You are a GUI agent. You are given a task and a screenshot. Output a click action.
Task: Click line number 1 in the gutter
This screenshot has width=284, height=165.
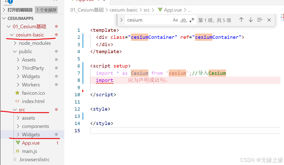pos(79,30)
